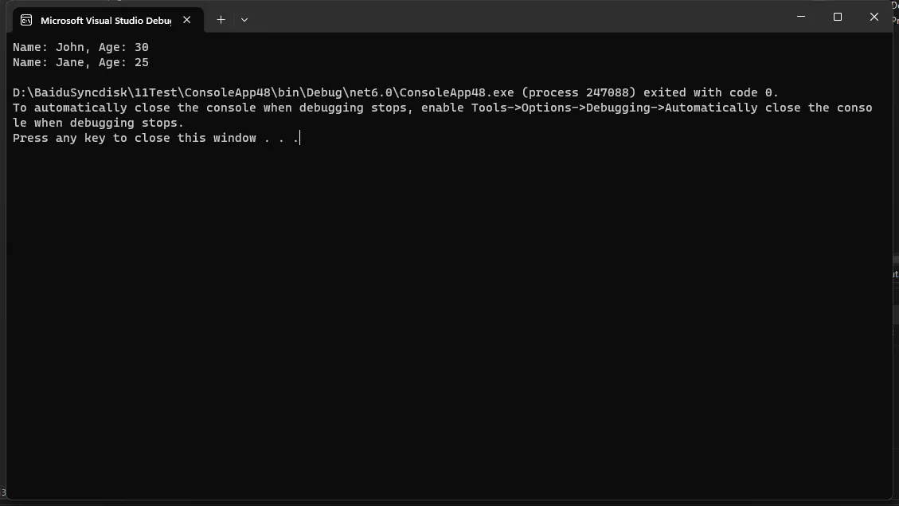Click the 'le when debugging stops.' line
Viewport: 899px width, 506px height.
click(99, 123)
